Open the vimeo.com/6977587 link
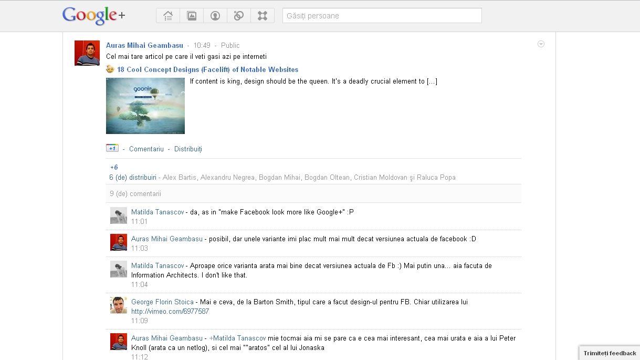640x360 pixels. coord(170,311)
